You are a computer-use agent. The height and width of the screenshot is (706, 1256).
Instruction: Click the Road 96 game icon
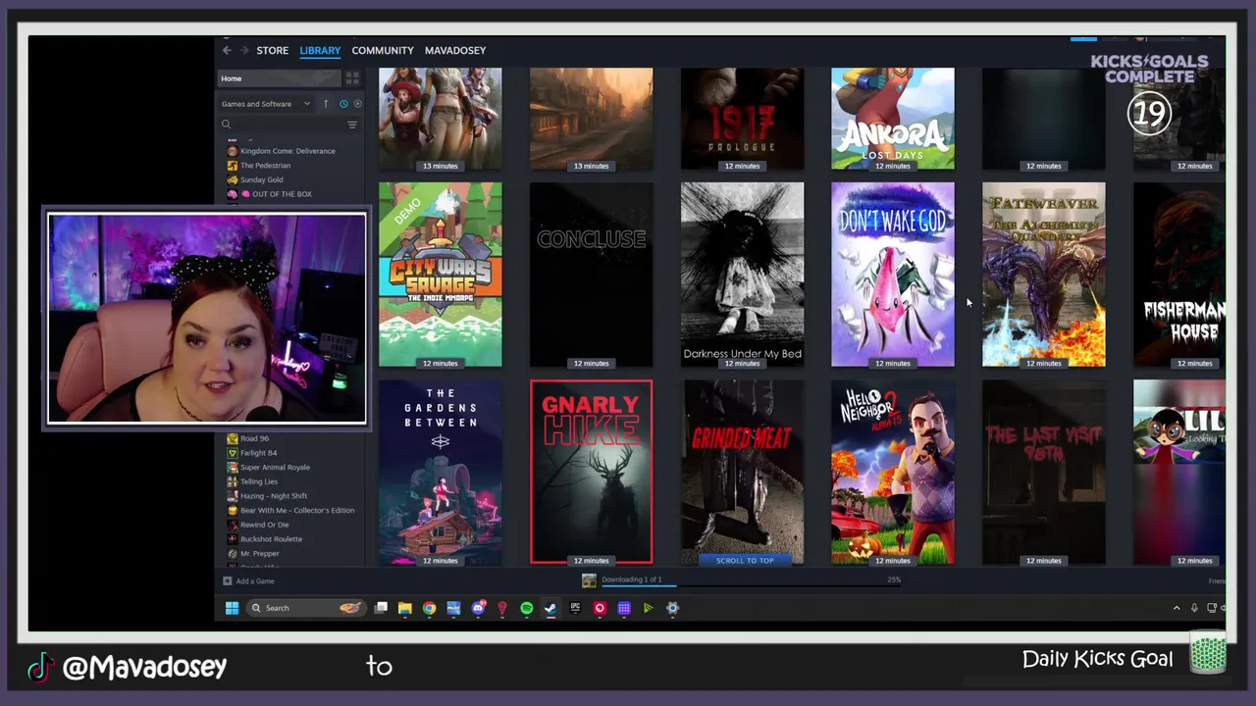232,438
